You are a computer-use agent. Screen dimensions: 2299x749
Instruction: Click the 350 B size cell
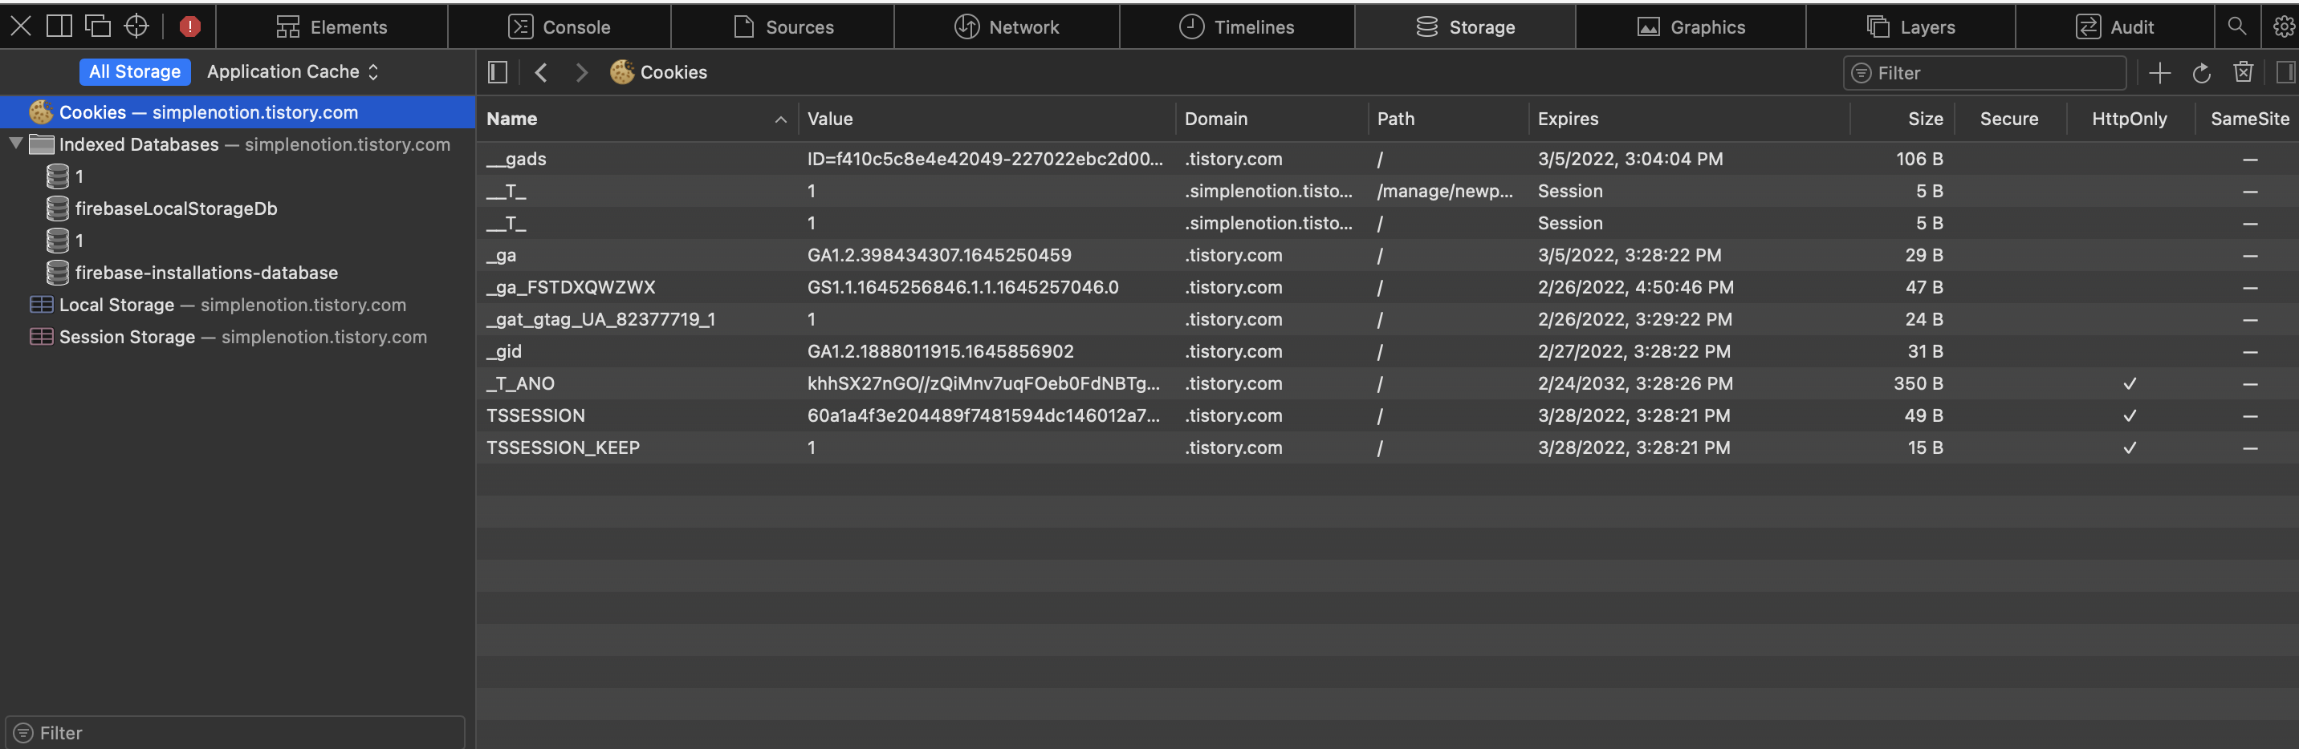(x=1918, y=383)
